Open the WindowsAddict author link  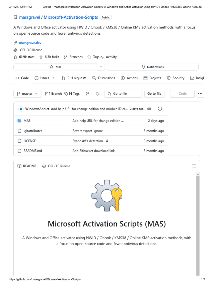click(x=37, y=109)
